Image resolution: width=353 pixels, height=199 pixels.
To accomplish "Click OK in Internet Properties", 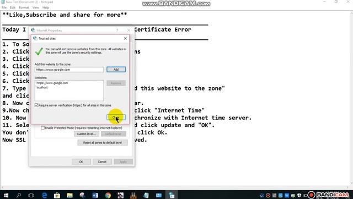I will click(x=81, y=162).
